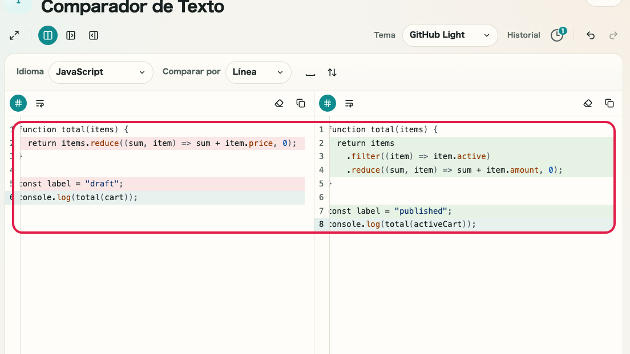630x354 pixels.
Task: Click the redo arrow icon
Action: click(613, 35)
